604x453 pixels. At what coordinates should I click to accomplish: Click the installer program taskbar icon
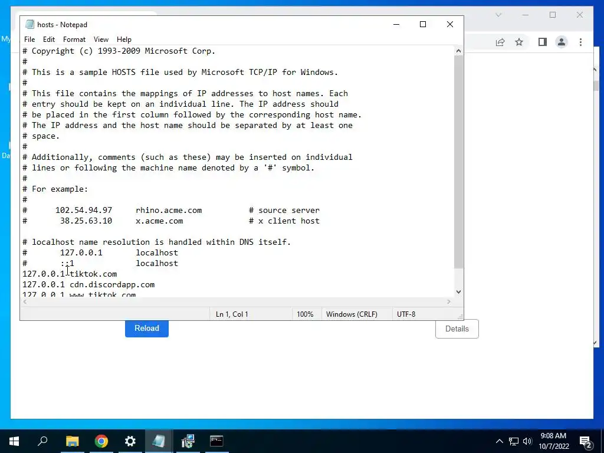188,441
